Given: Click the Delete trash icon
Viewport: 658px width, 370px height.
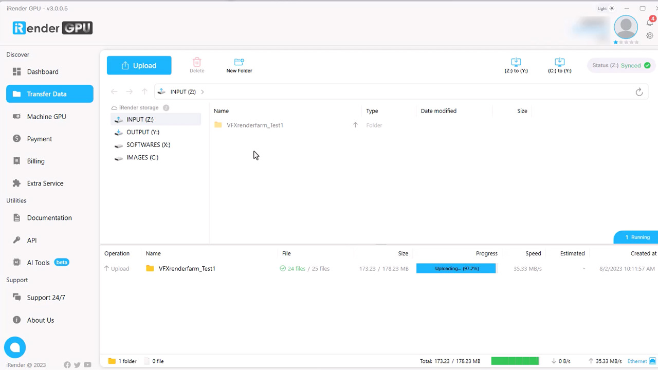Looking at the screenshot, I should click(x=197, y=62).
